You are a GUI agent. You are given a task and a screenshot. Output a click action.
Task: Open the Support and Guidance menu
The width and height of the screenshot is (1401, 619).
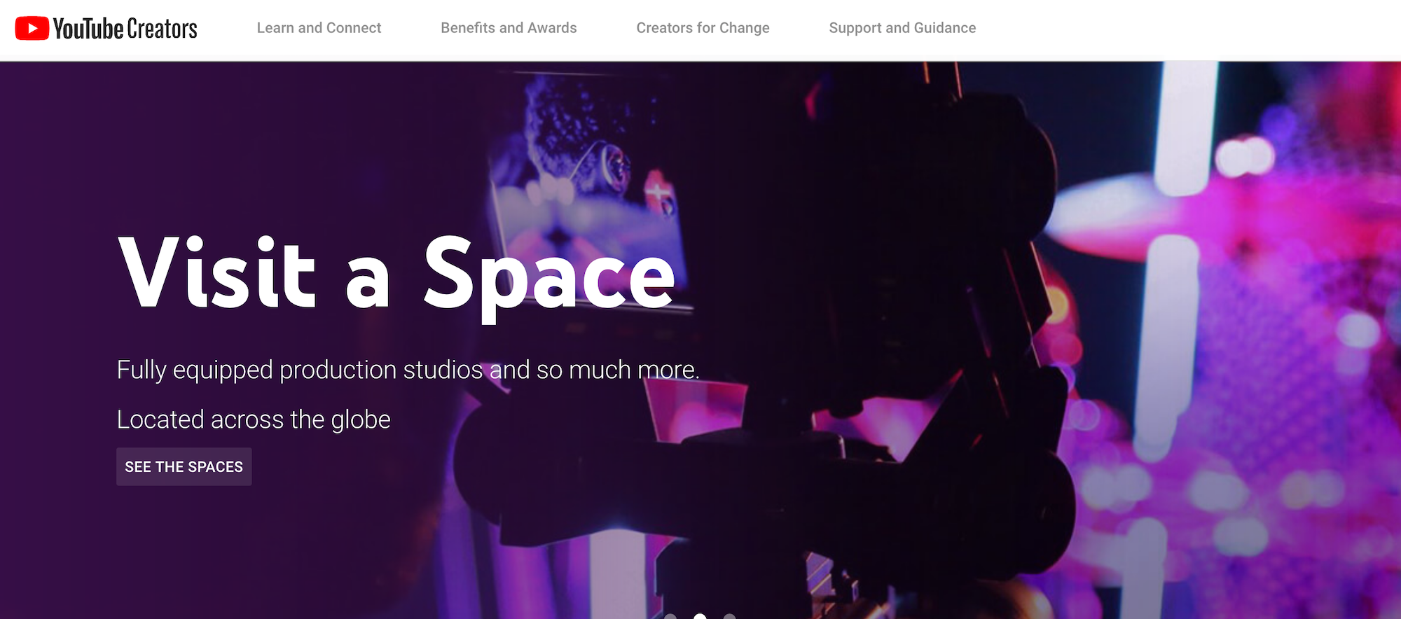(902, 28)
